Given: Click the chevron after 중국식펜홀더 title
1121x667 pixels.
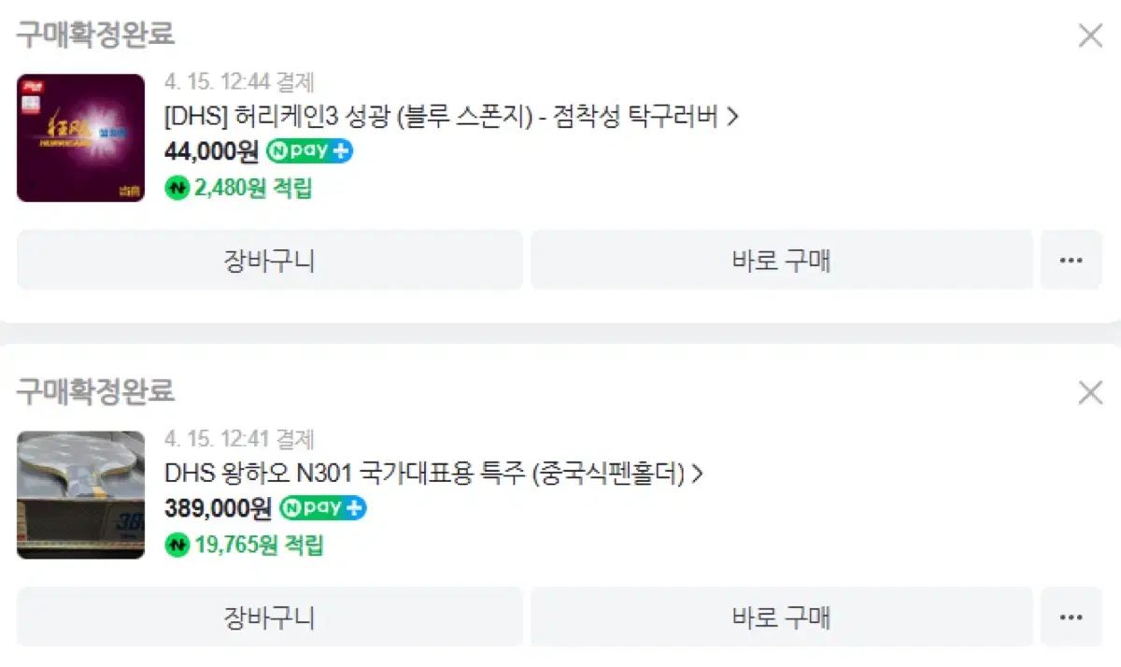Looking at the screenshot, I should coord(697,474).
